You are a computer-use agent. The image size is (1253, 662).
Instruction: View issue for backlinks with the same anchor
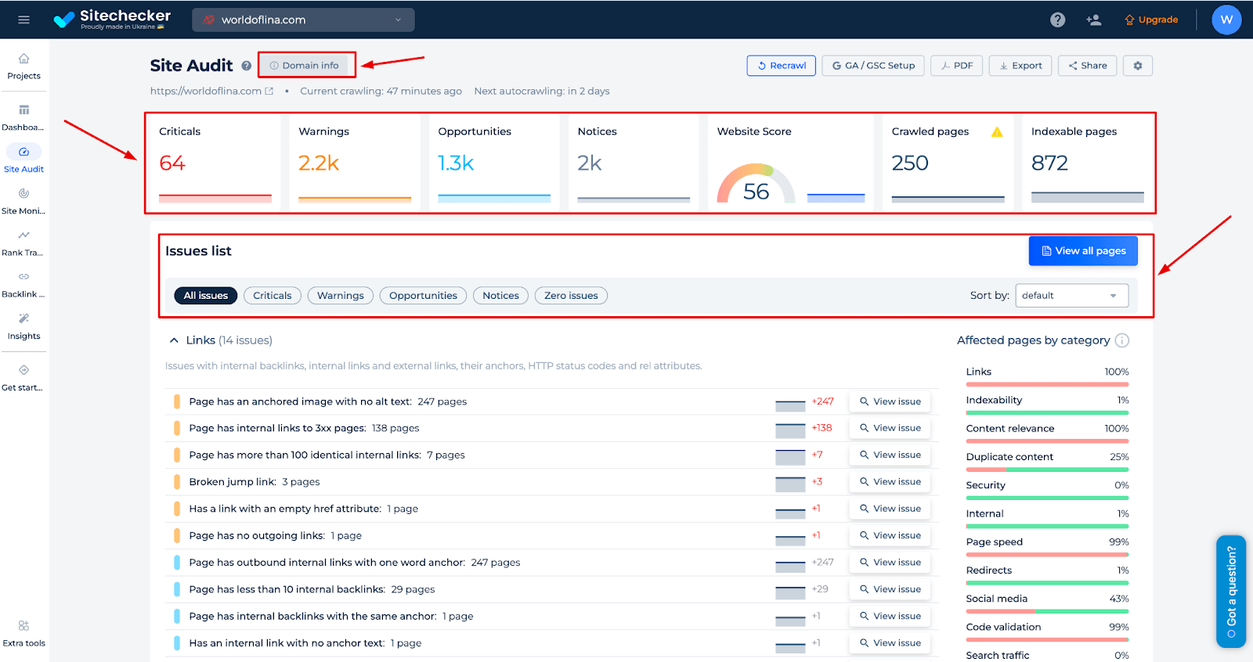click(890, 616)
